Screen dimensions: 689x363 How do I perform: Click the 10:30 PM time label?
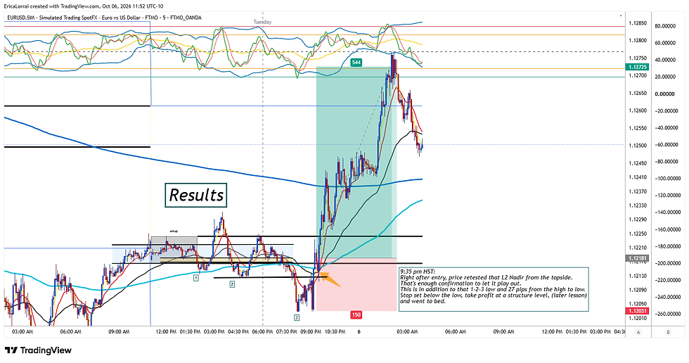pos(335,332)
